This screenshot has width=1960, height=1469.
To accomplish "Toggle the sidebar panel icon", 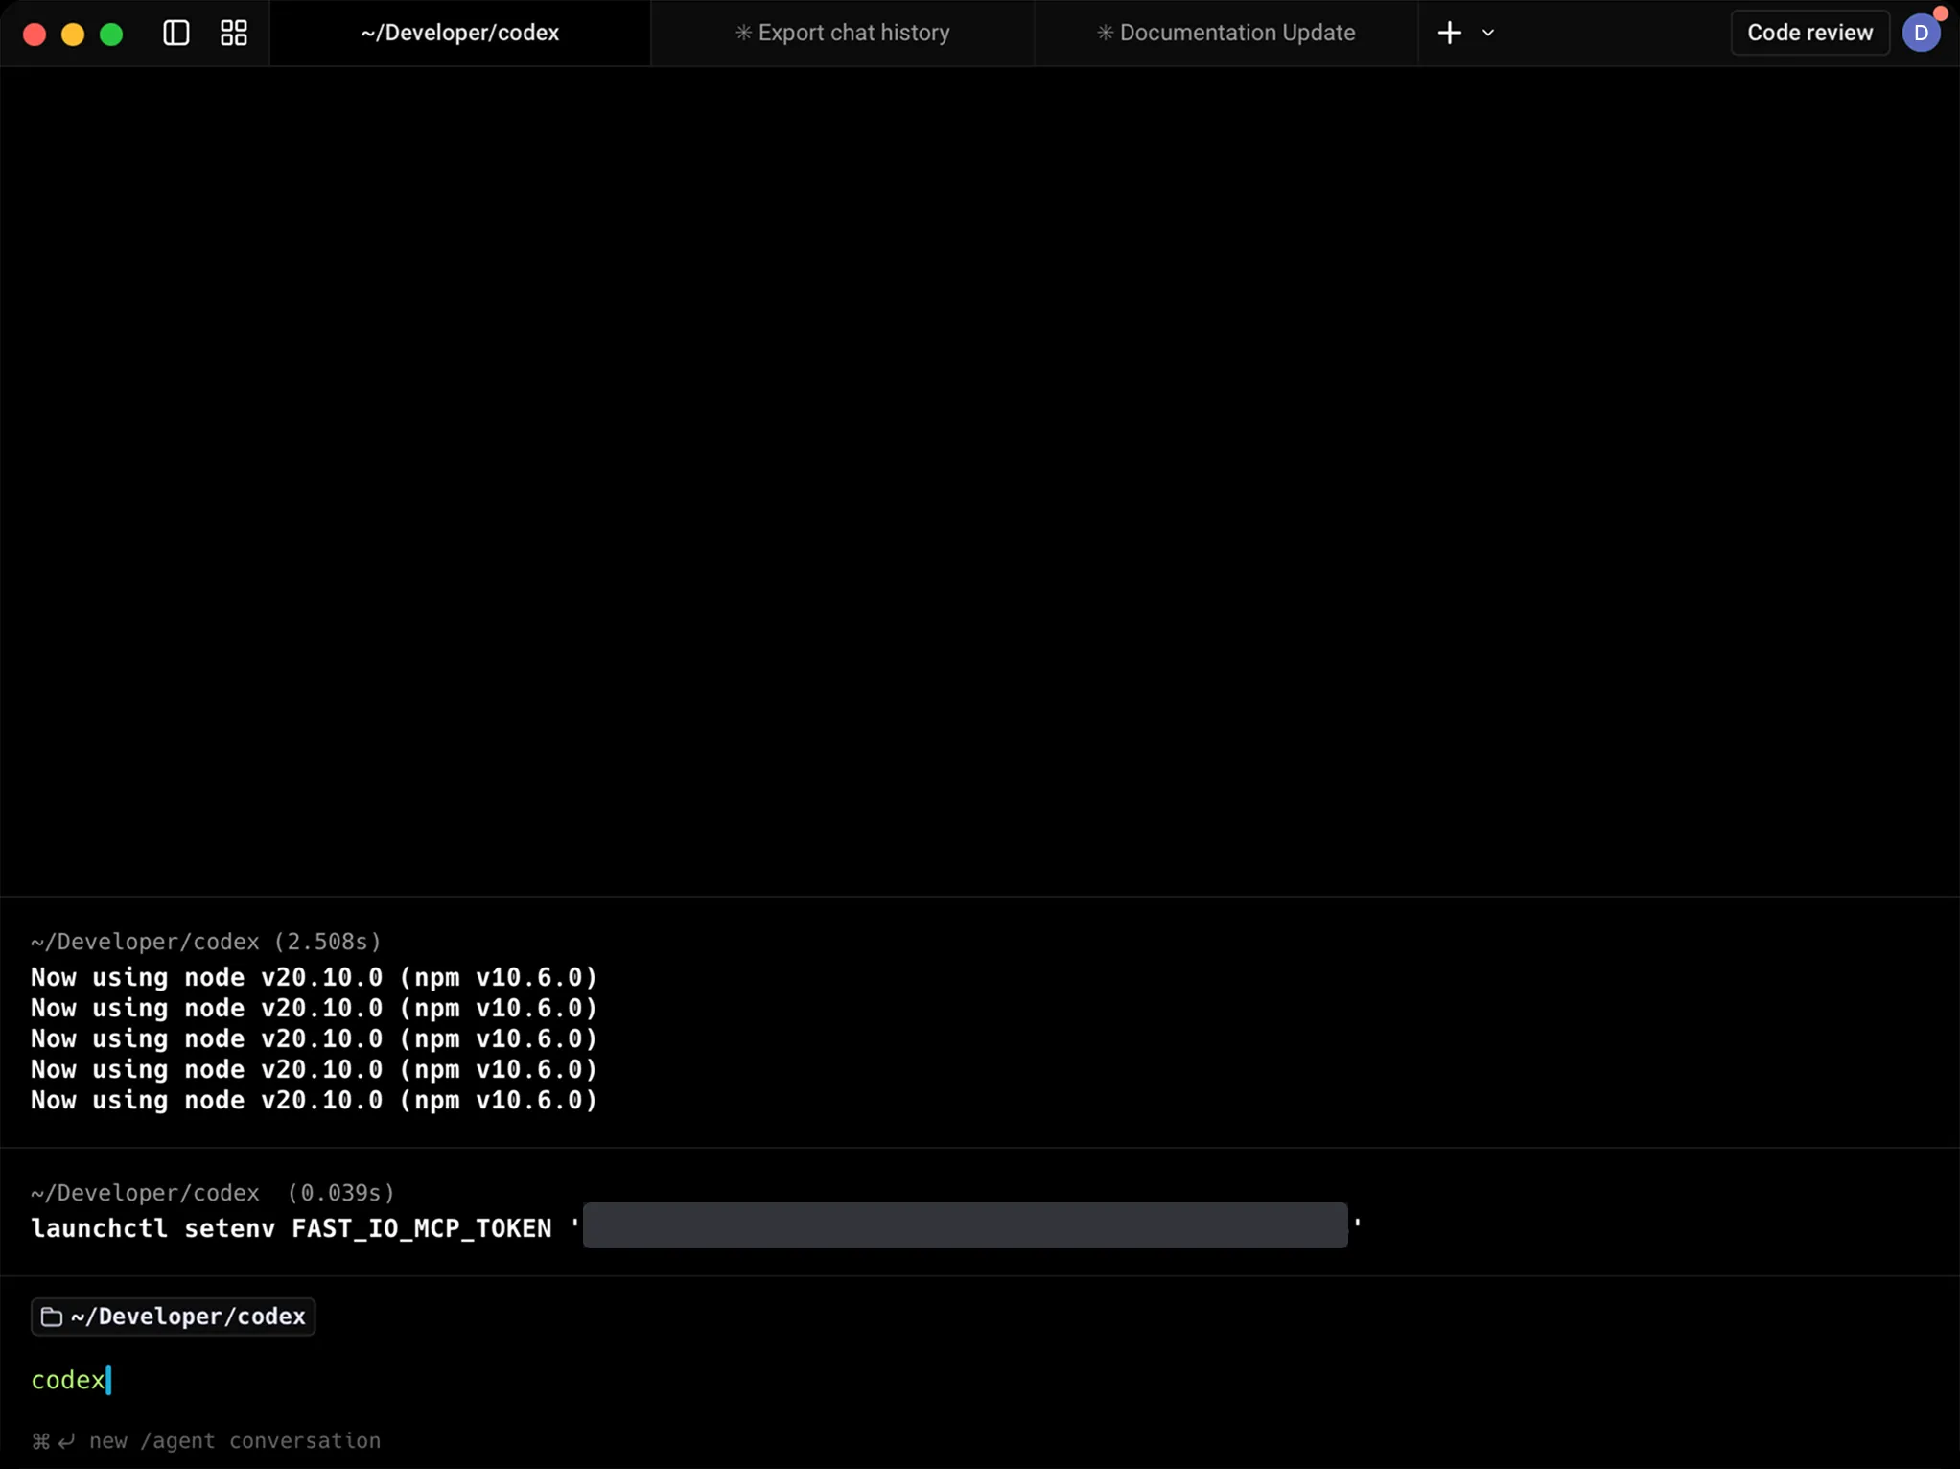I will point(175,33).
